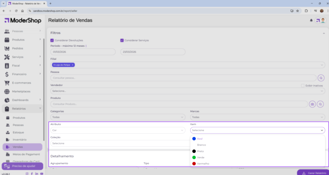329x175 pixels.
Task: Open the Estoque report in sidebar
Action: click(x=18, y=132)
